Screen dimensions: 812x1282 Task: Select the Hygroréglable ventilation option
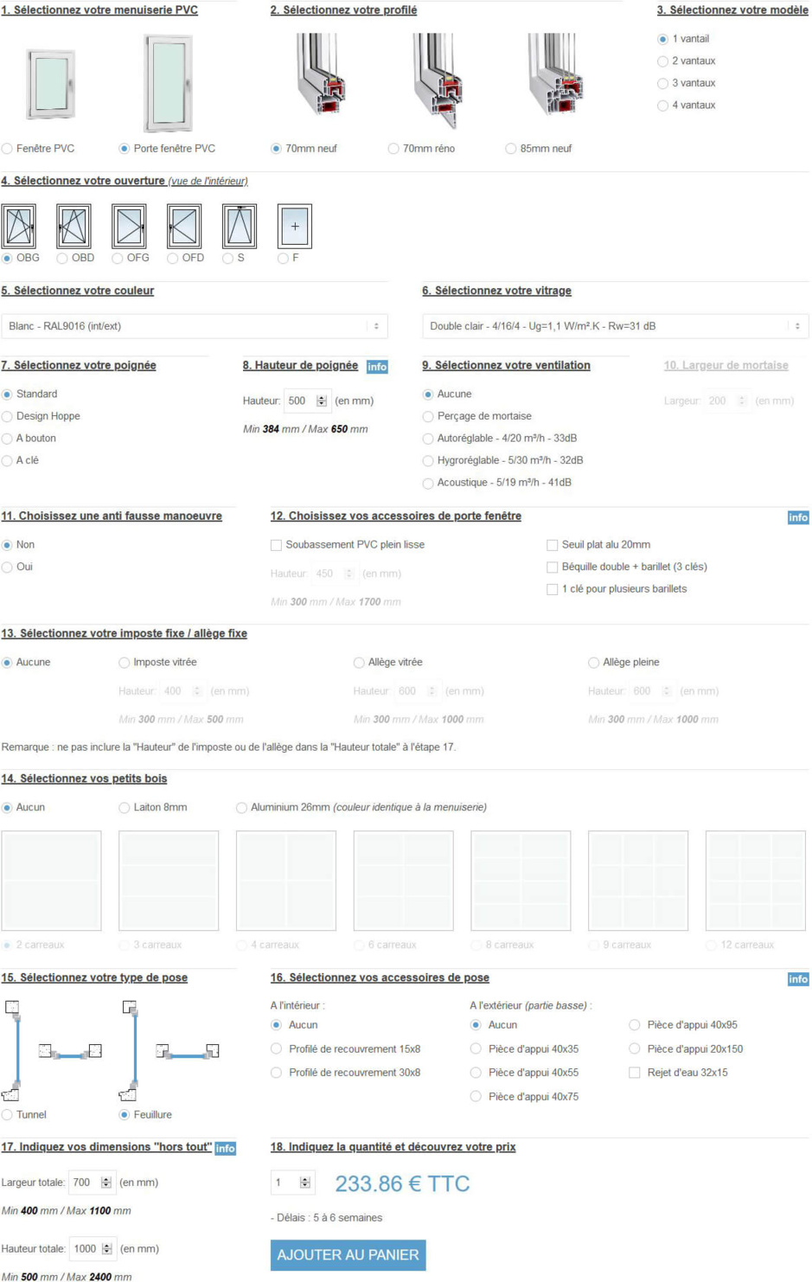[426, 462]
